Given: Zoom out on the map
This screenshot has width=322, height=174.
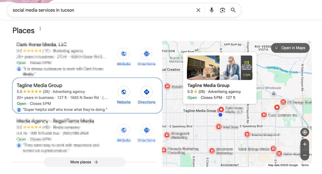Looking at the screenshot, I should pos(305,155).
